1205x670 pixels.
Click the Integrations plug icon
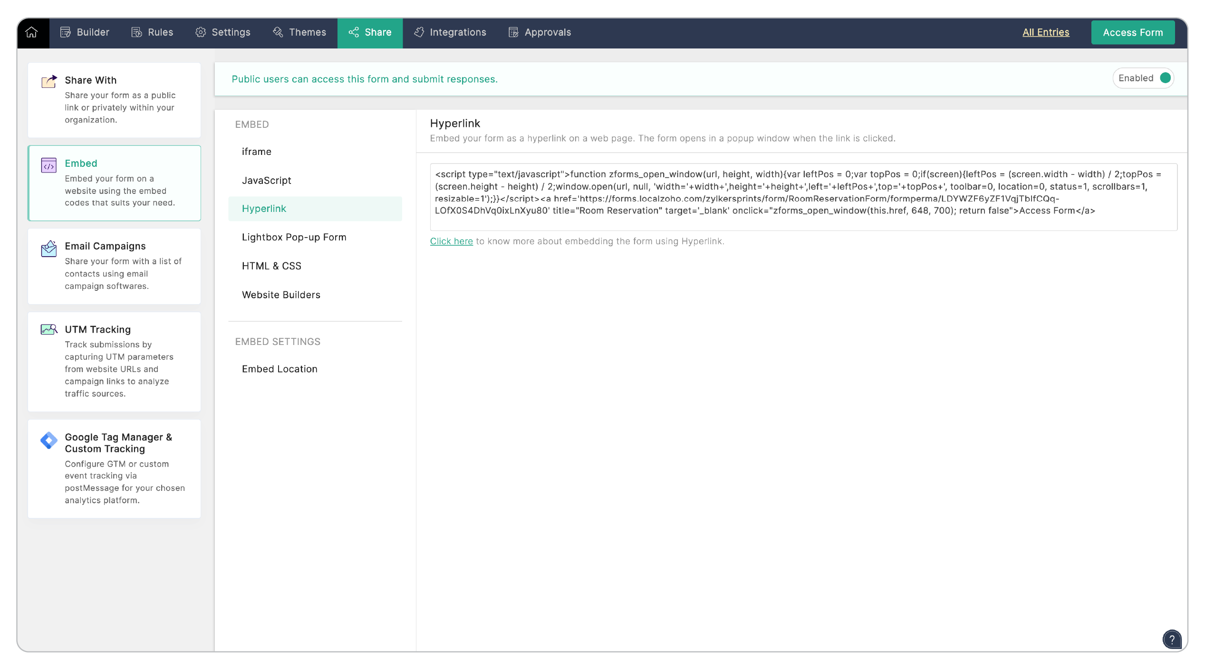[x=419, y=32]
